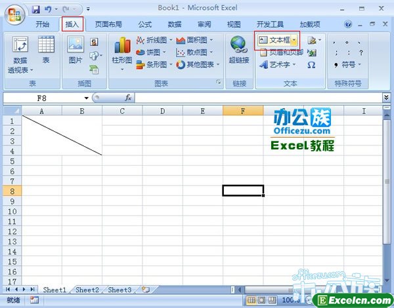
Task: Switch to the Sheet3 worksheet tab
Action: [x=120, y=290]
